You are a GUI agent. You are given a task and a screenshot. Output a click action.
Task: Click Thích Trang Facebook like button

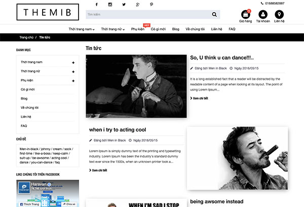pyautogui.click(x=30, y=204)
